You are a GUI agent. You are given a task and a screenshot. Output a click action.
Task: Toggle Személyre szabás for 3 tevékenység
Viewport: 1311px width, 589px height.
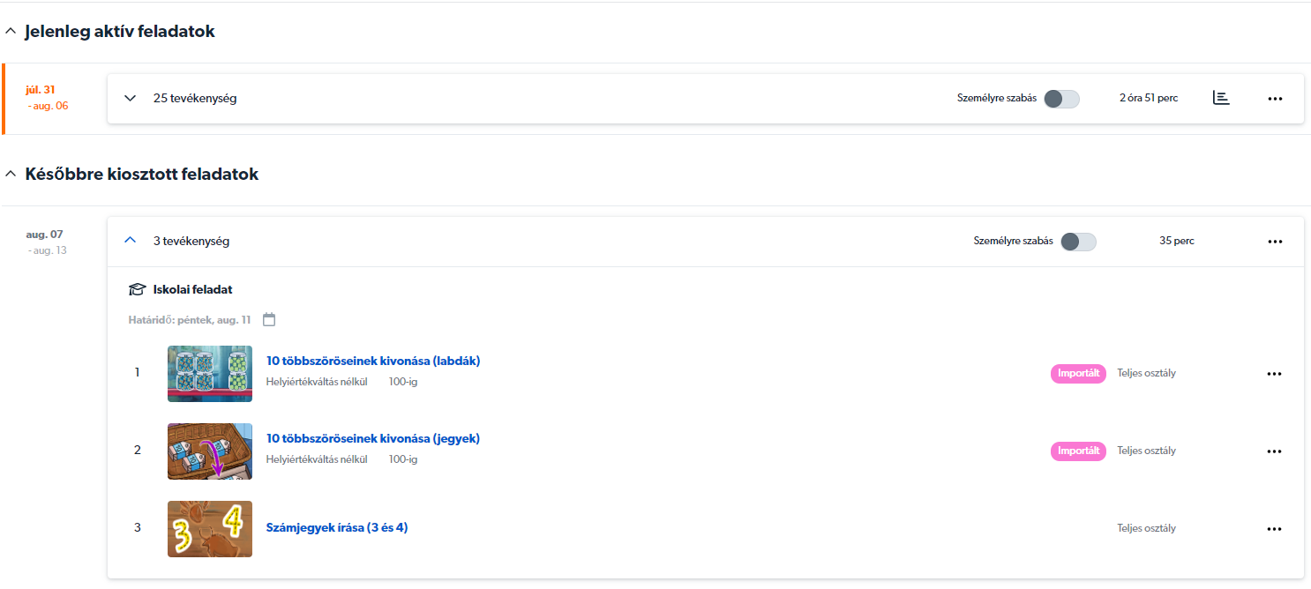(x=1078, y=242)
